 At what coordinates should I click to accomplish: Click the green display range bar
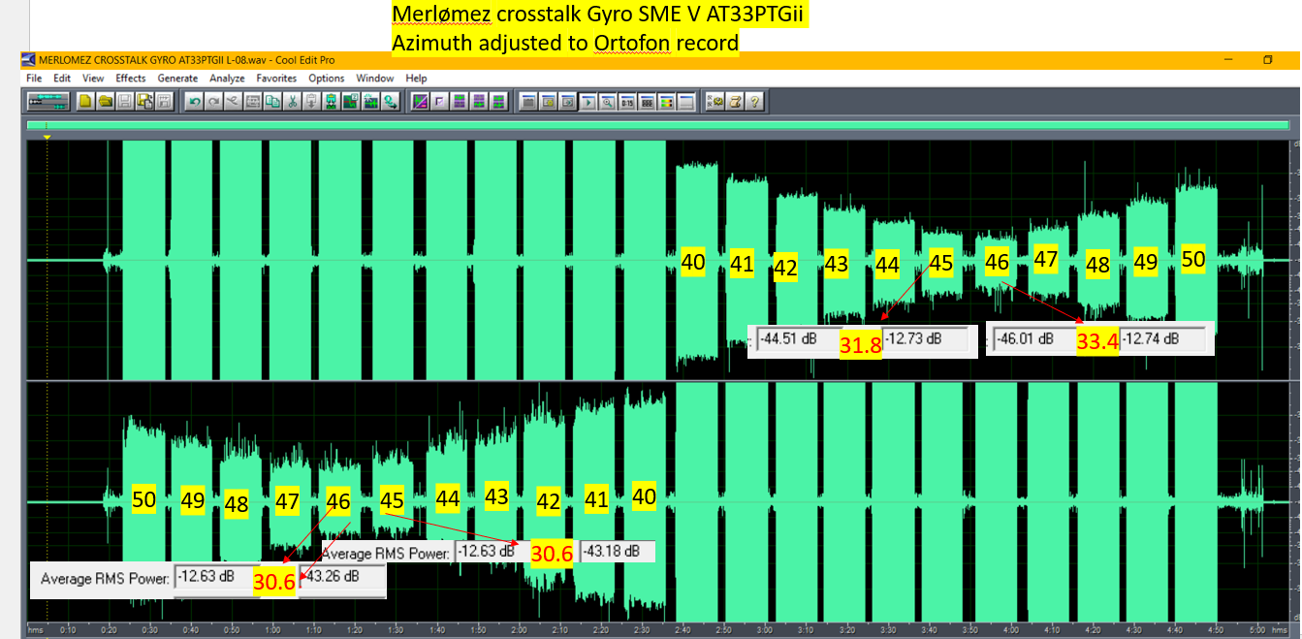point(659,125)
